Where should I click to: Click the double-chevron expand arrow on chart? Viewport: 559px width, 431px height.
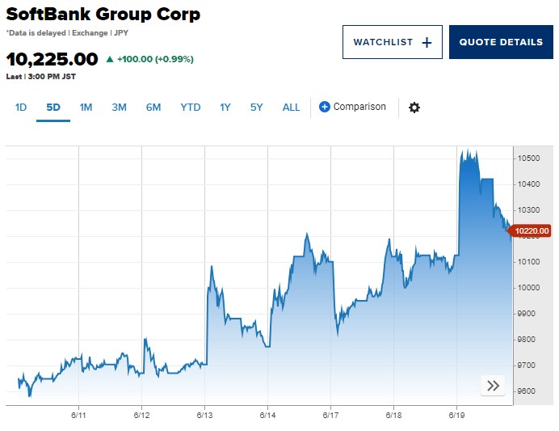pos(493,386)
